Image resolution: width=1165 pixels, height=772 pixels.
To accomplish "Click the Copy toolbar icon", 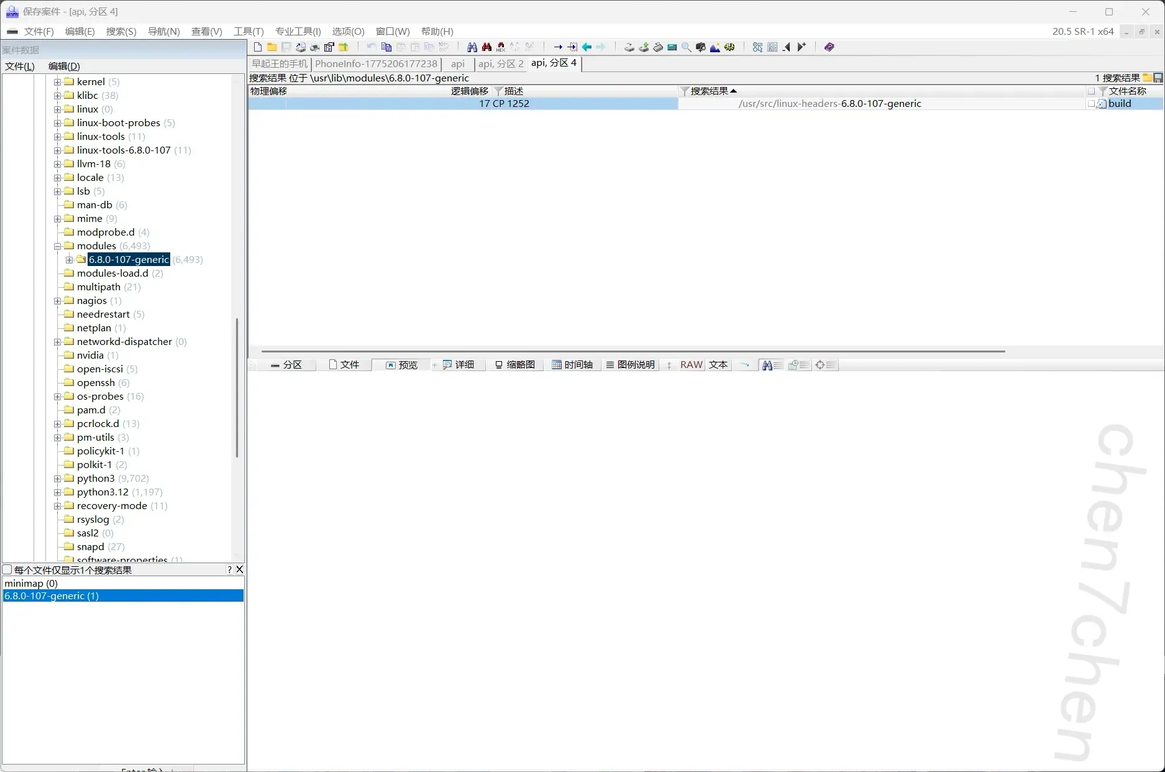I will coord(386,47).
